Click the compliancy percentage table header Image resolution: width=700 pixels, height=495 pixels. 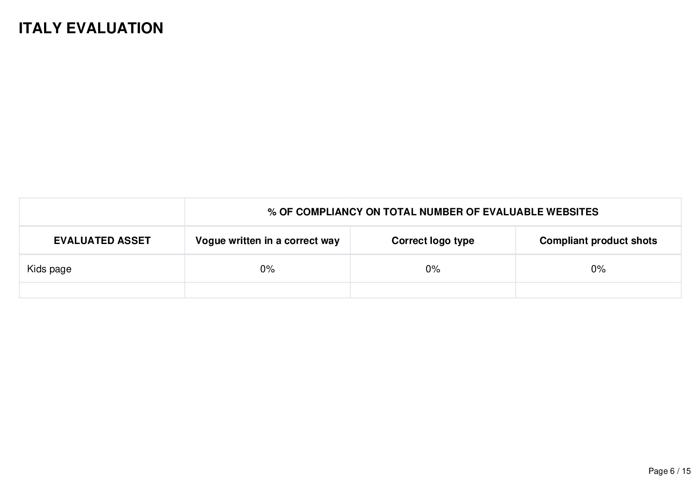[x=433, y=212]
